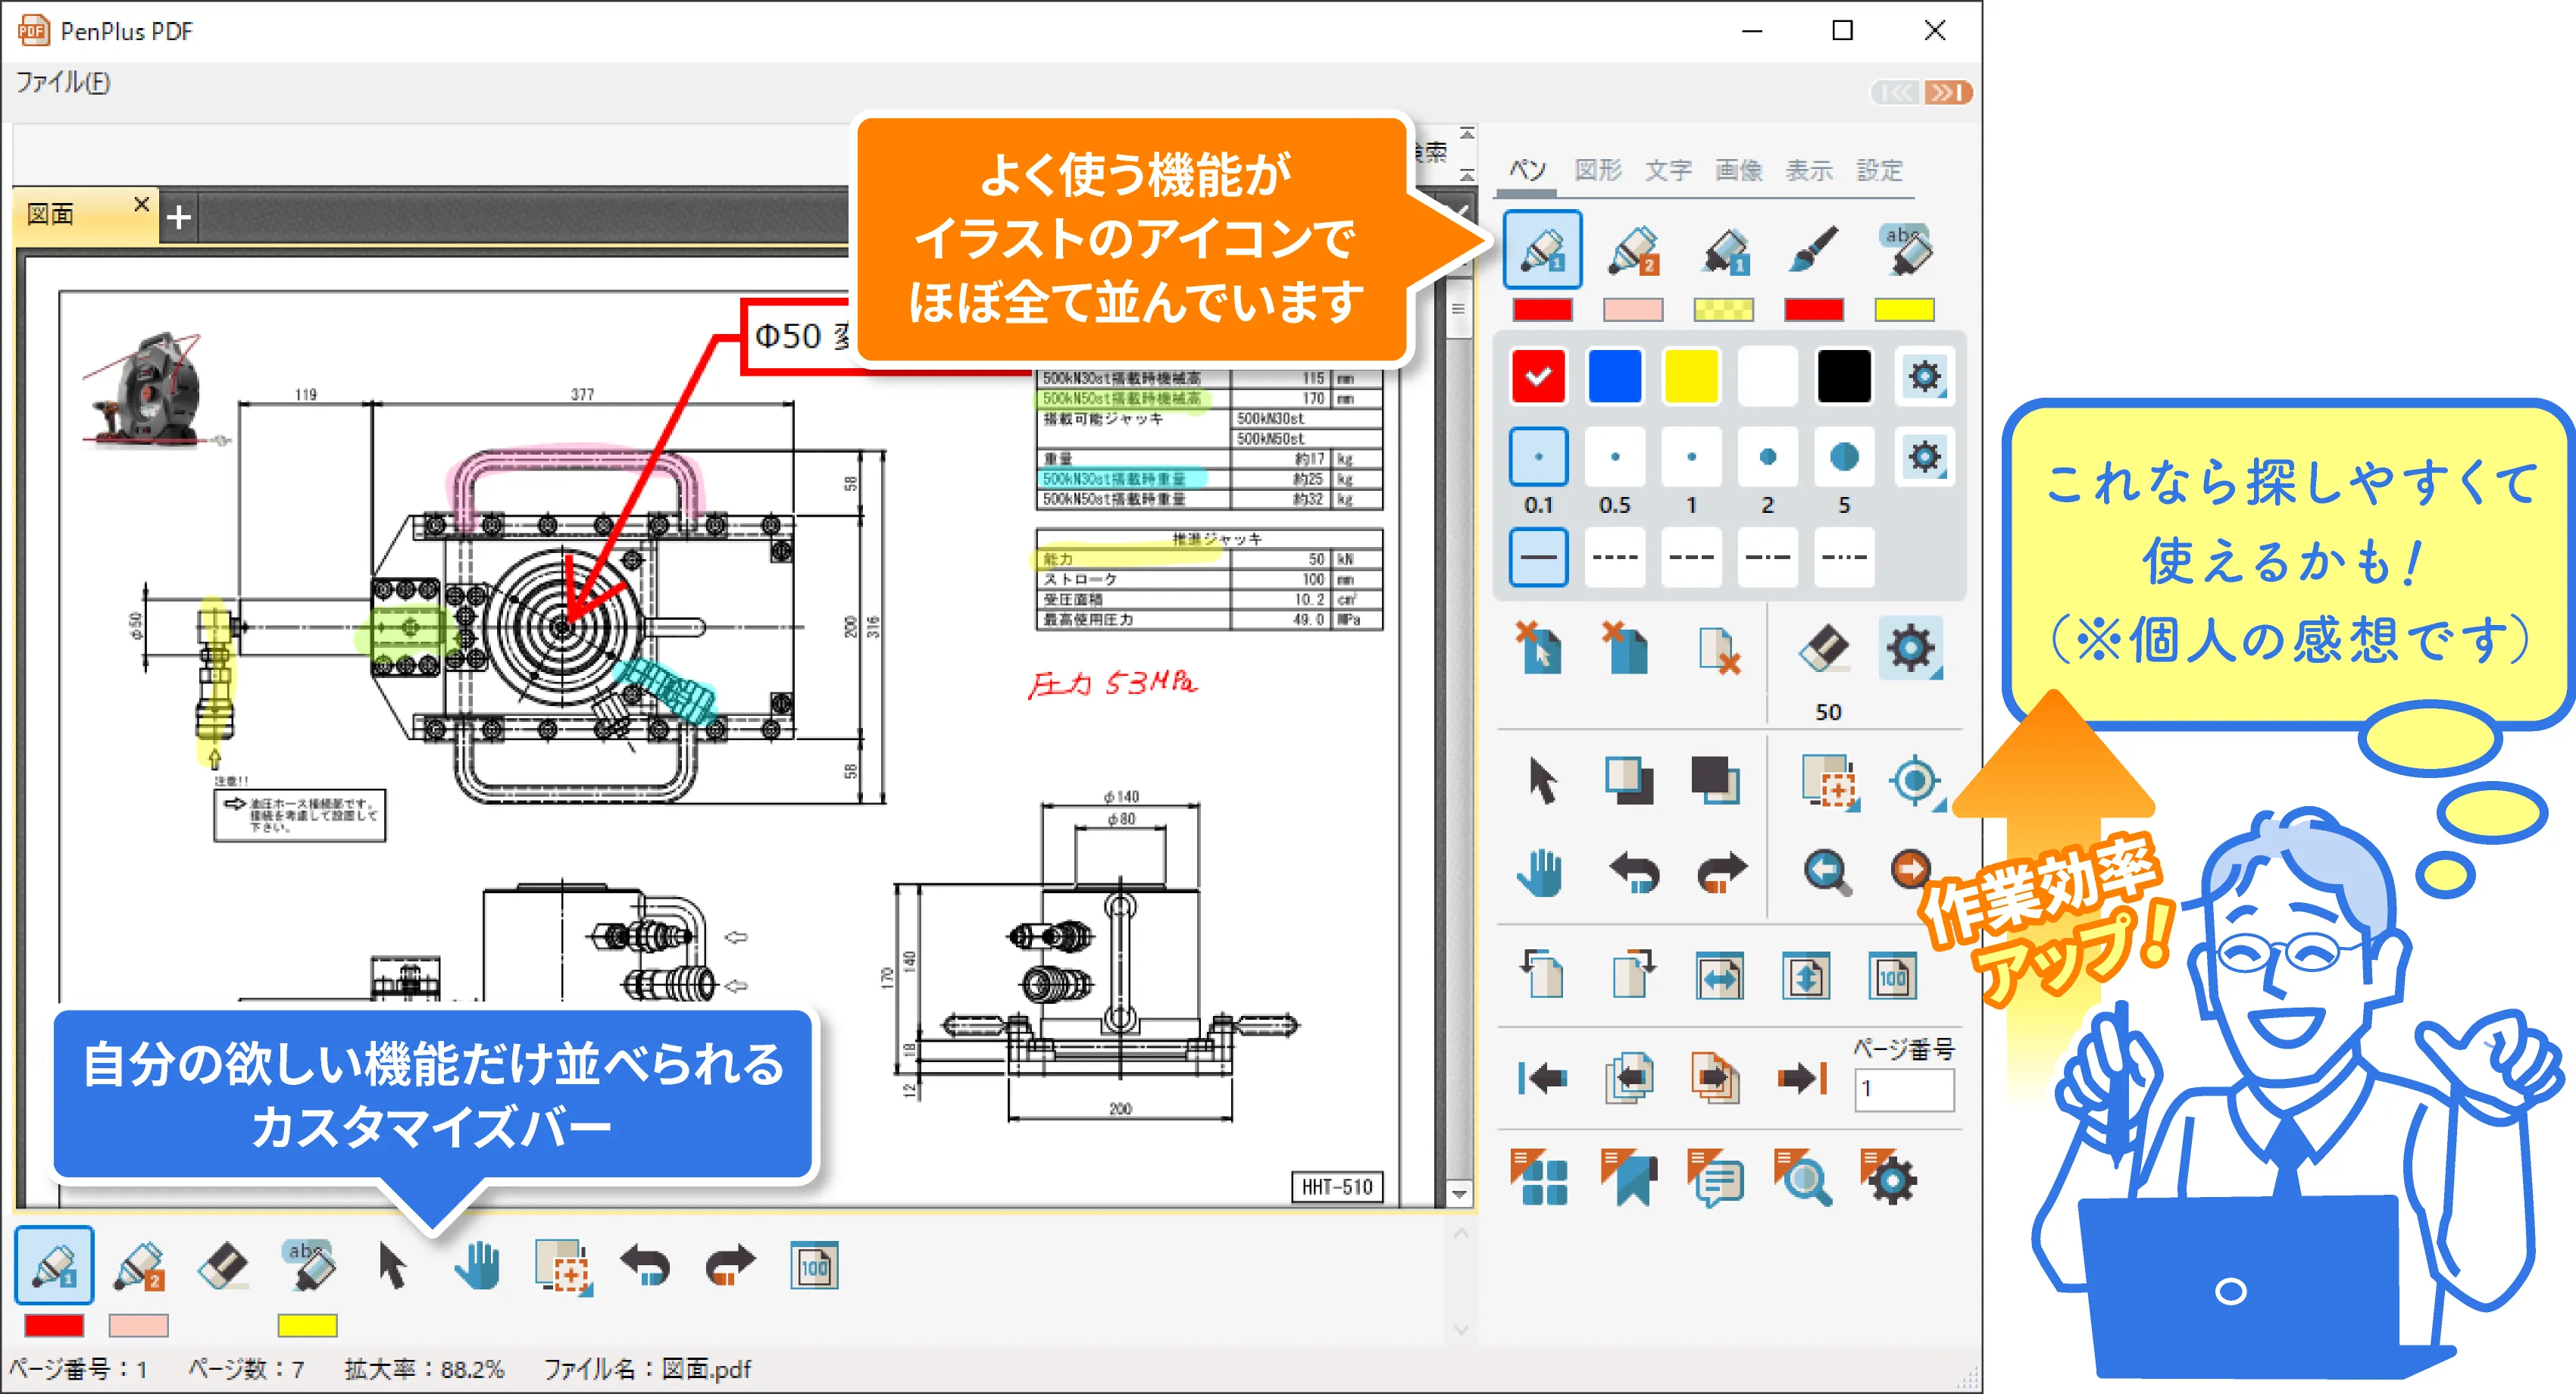Go to last page icon

tap(1802, 1078)
